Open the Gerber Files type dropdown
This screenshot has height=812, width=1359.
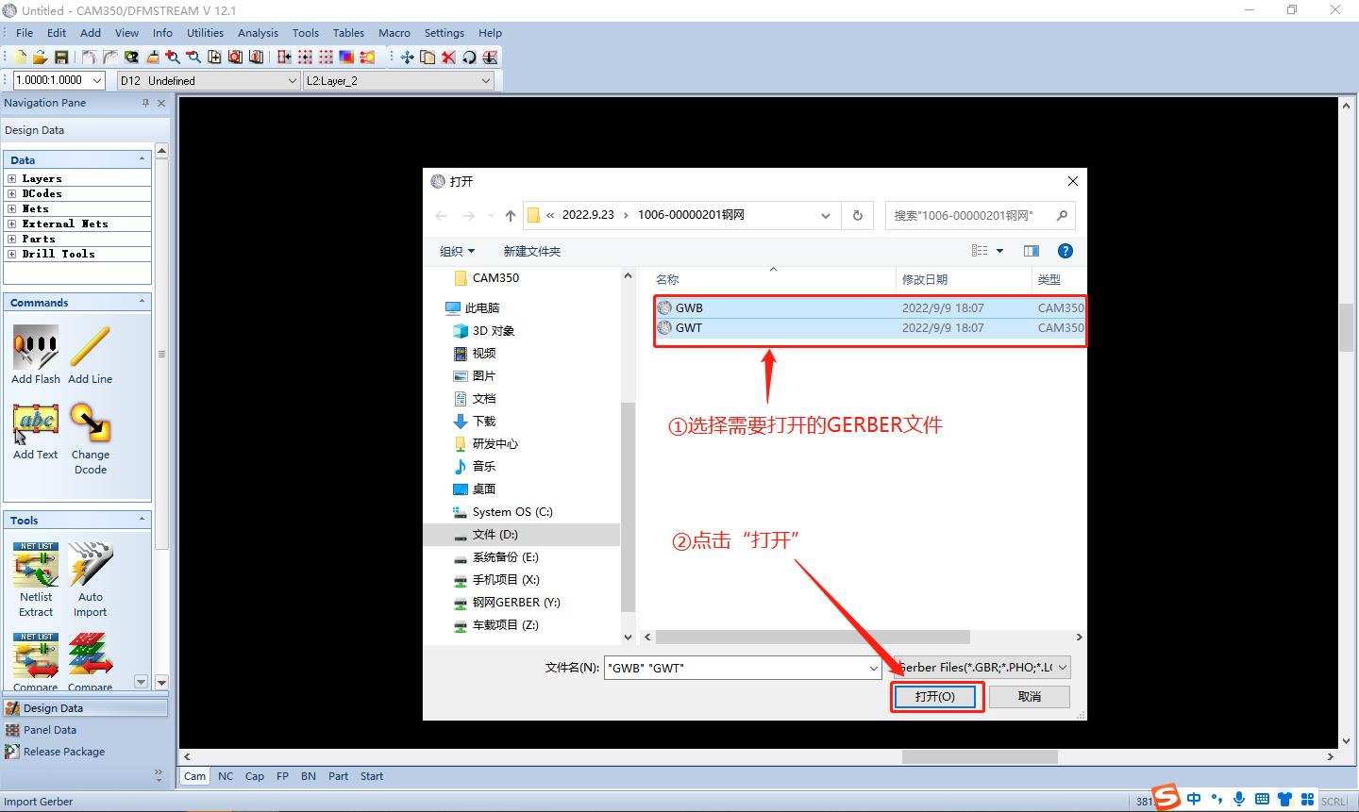pos(1063,668)
